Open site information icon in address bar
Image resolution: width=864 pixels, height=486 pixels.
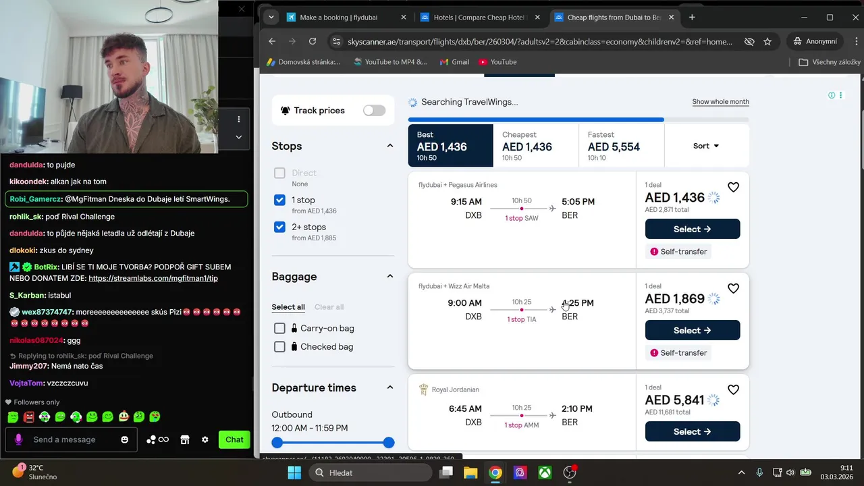tap(337, 41)
